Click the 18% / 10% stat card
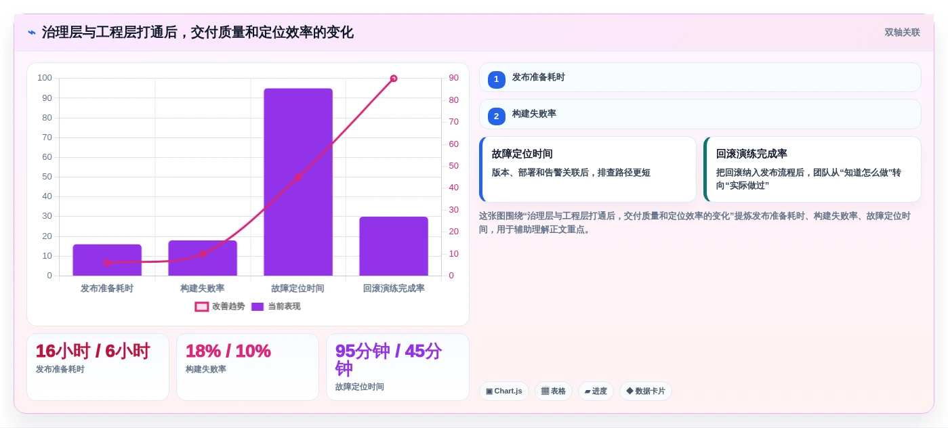This screenshot has width=948, height=428. pyautogui.click(x=247, y=366)
